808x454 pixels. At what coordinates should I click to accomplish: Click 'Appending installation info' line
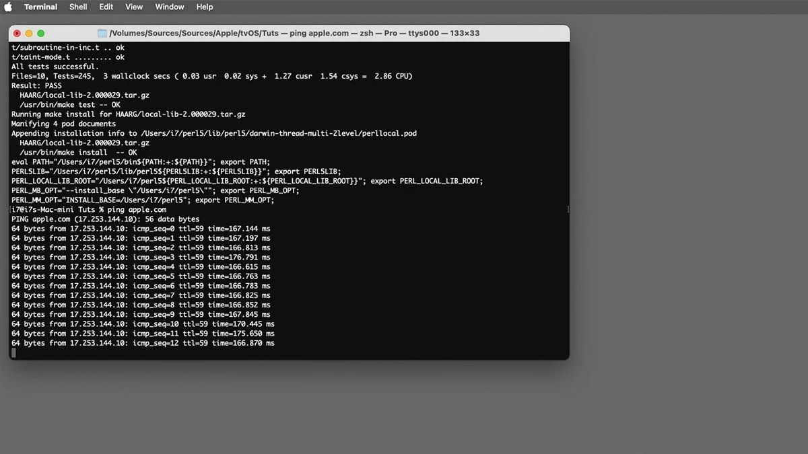click(x=214, y=133)
